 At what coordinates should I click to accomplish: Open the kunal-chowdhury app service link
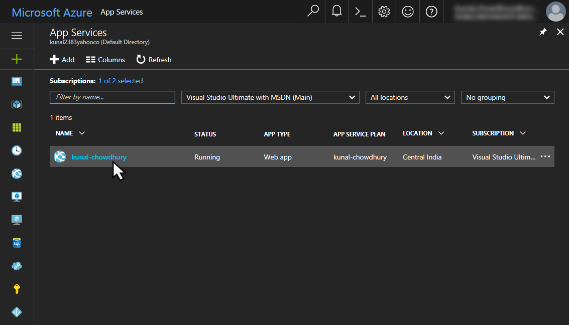click(x=99, y=157)
